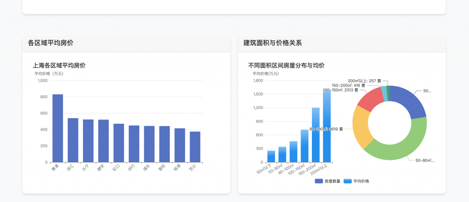Click the 400 y-axis value
The height and width of the screenshot is (202, 469).
44,130
